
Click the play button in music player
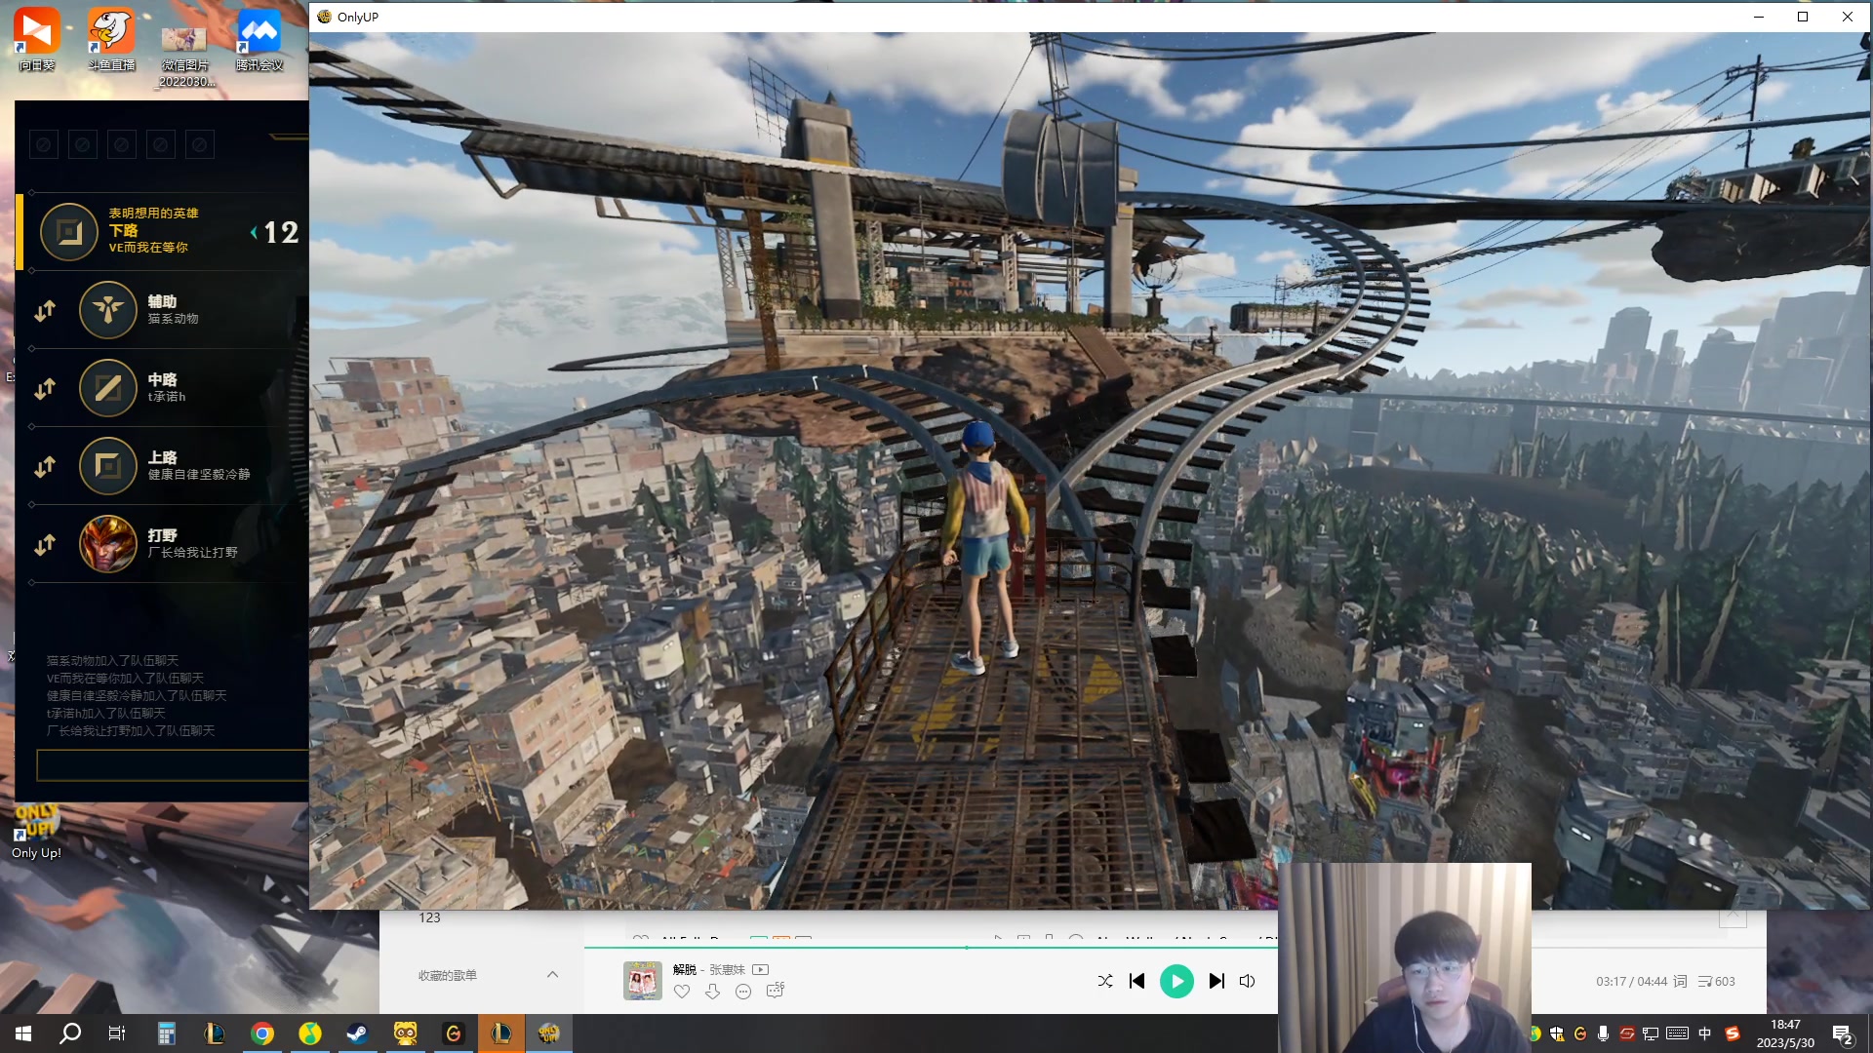pyautogui.click(x=1176, y=981)
